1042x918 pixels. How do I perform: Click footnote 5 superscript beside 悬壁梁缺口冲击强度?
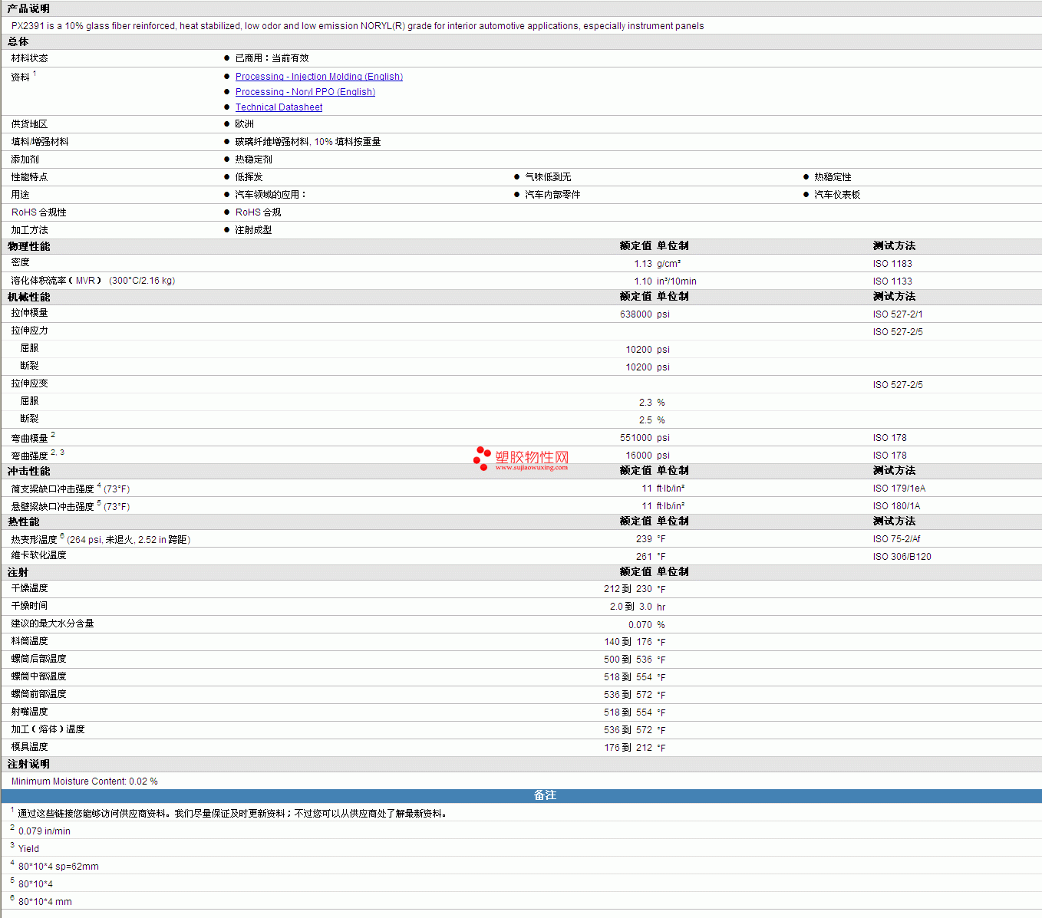pyautogui.click(x=99, y=503)
